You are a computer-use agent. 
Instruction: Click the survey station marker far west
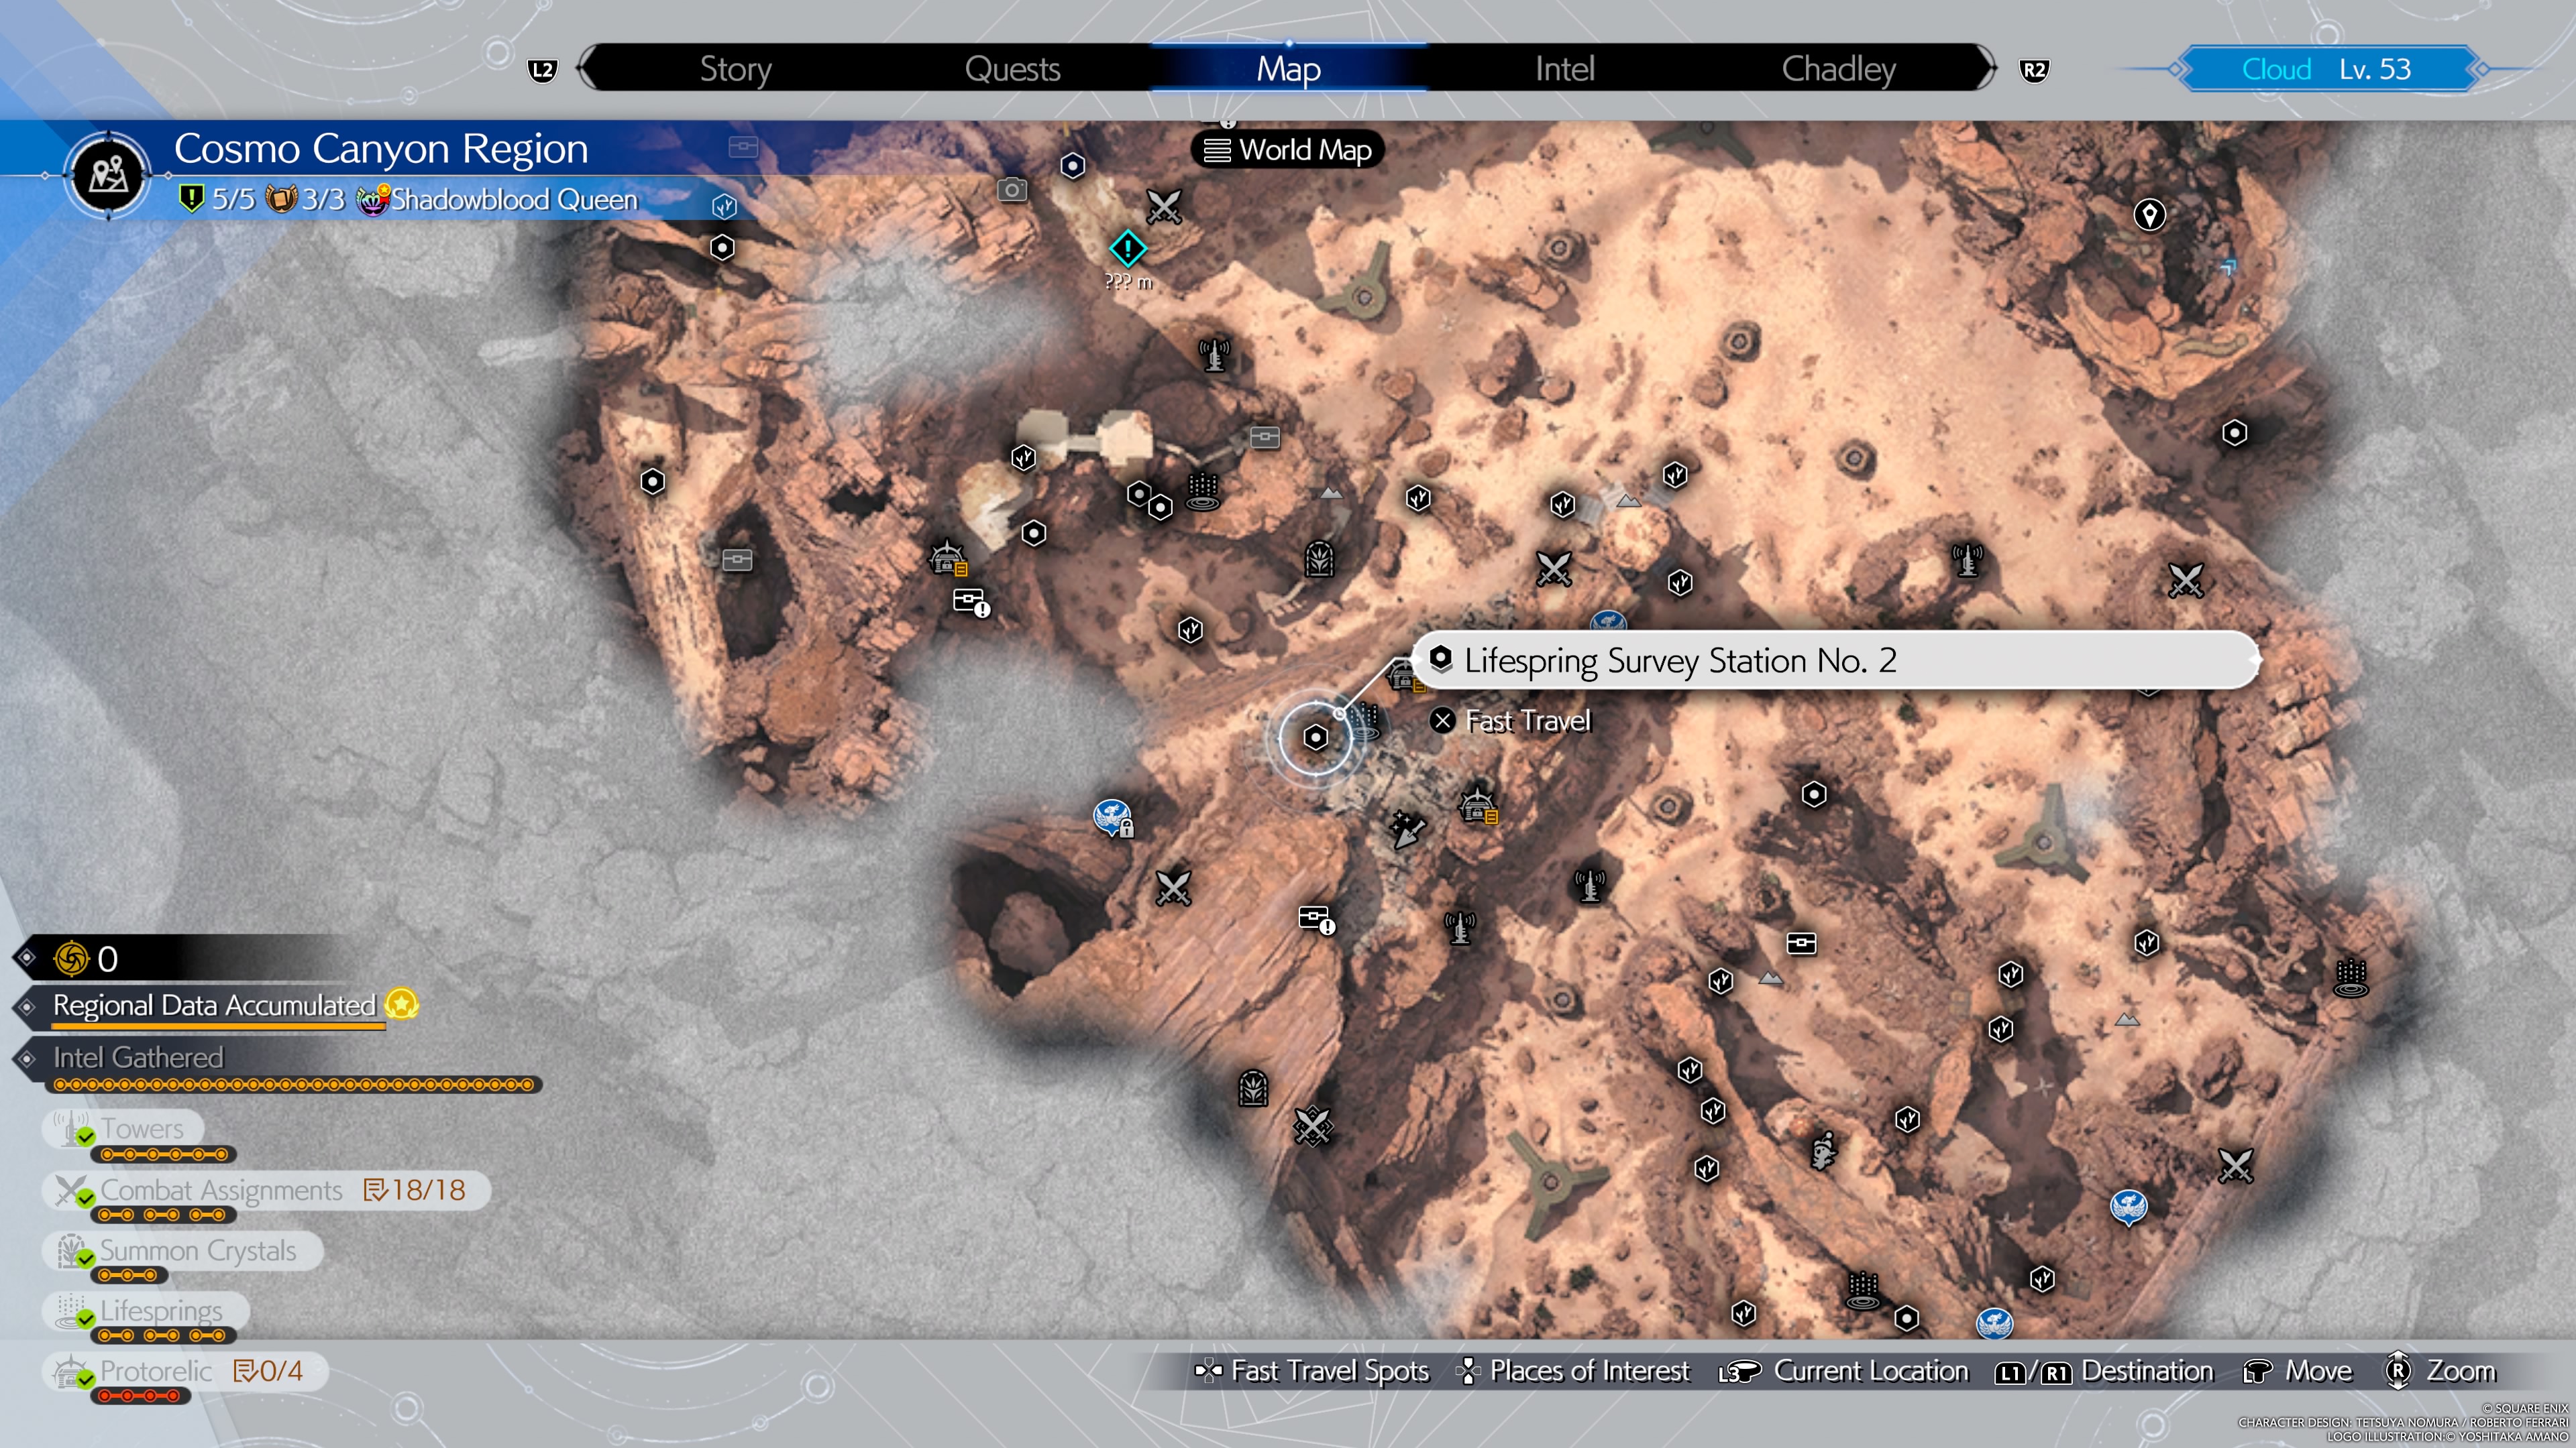[x=652, y=482]
